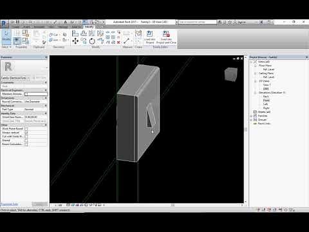This screenshot has height=232, width=309.
Task: Toggle the Shared checkbox
Action: click(26, 140)
